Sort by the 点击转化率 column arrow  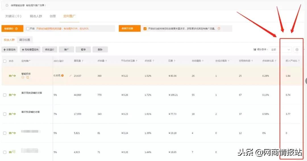(x=275, y=61)
